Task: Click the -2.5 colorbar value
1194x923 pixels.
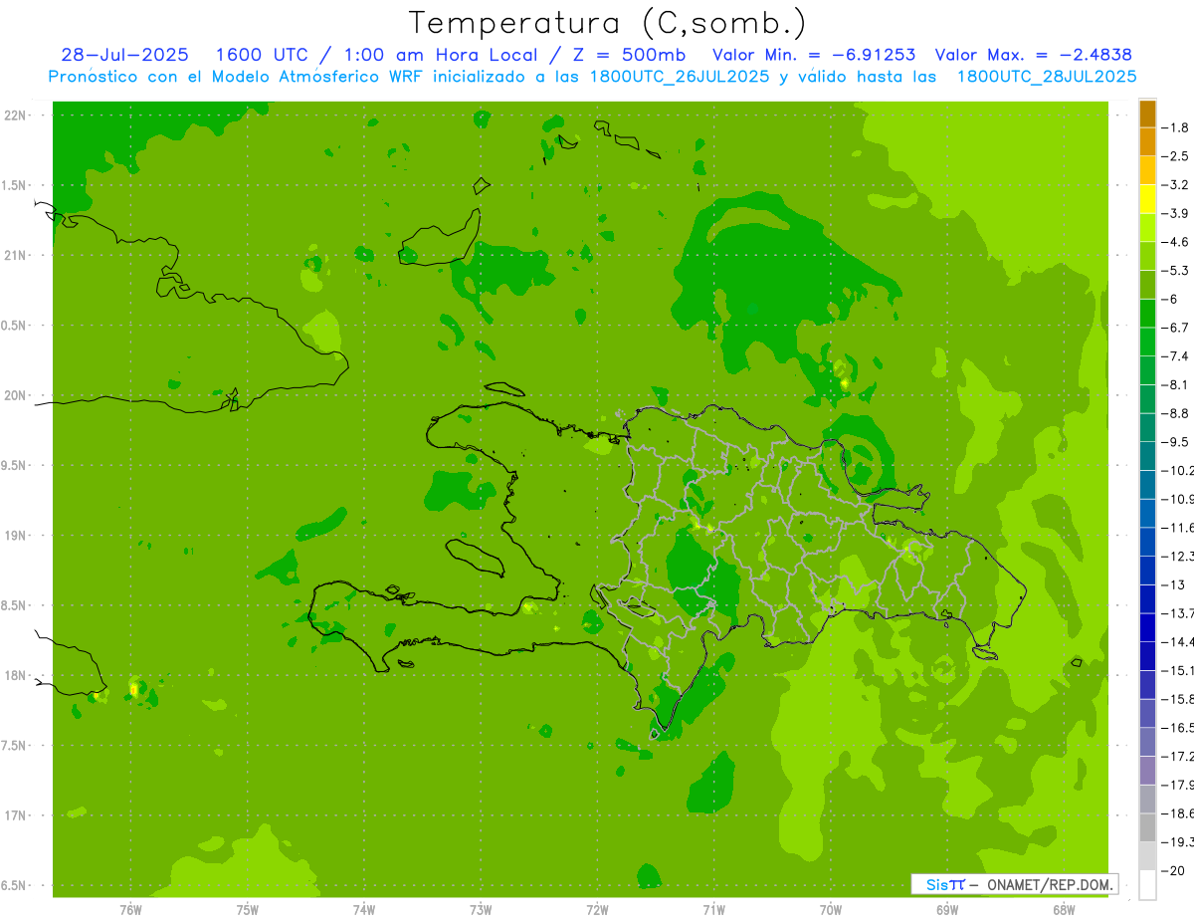Action: tap(1175, 156)
